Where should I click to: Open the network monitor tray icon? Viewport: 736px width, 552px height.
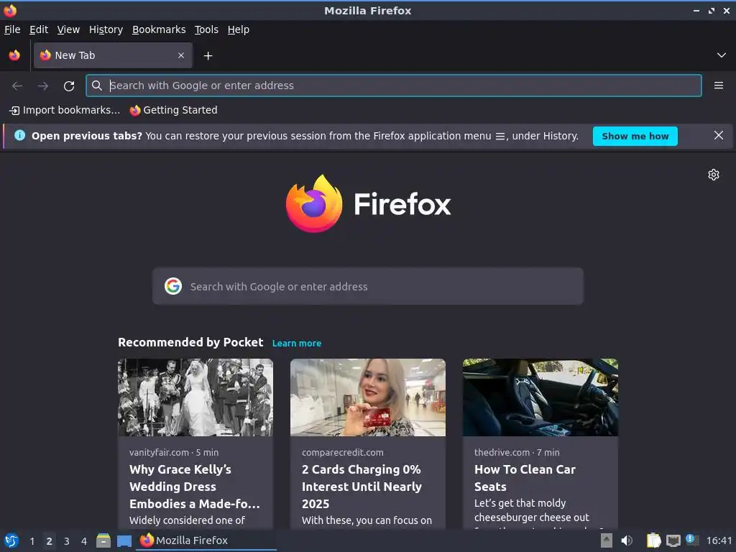(673, 541)
